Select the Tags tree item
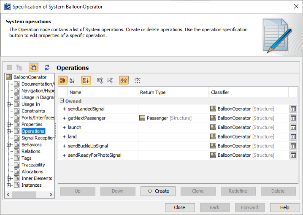This screenshot has width=303, height=215. [27, 158]
